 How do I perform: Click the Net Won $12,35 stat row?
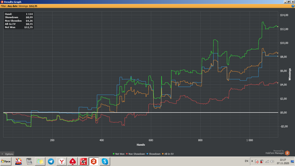19,27
